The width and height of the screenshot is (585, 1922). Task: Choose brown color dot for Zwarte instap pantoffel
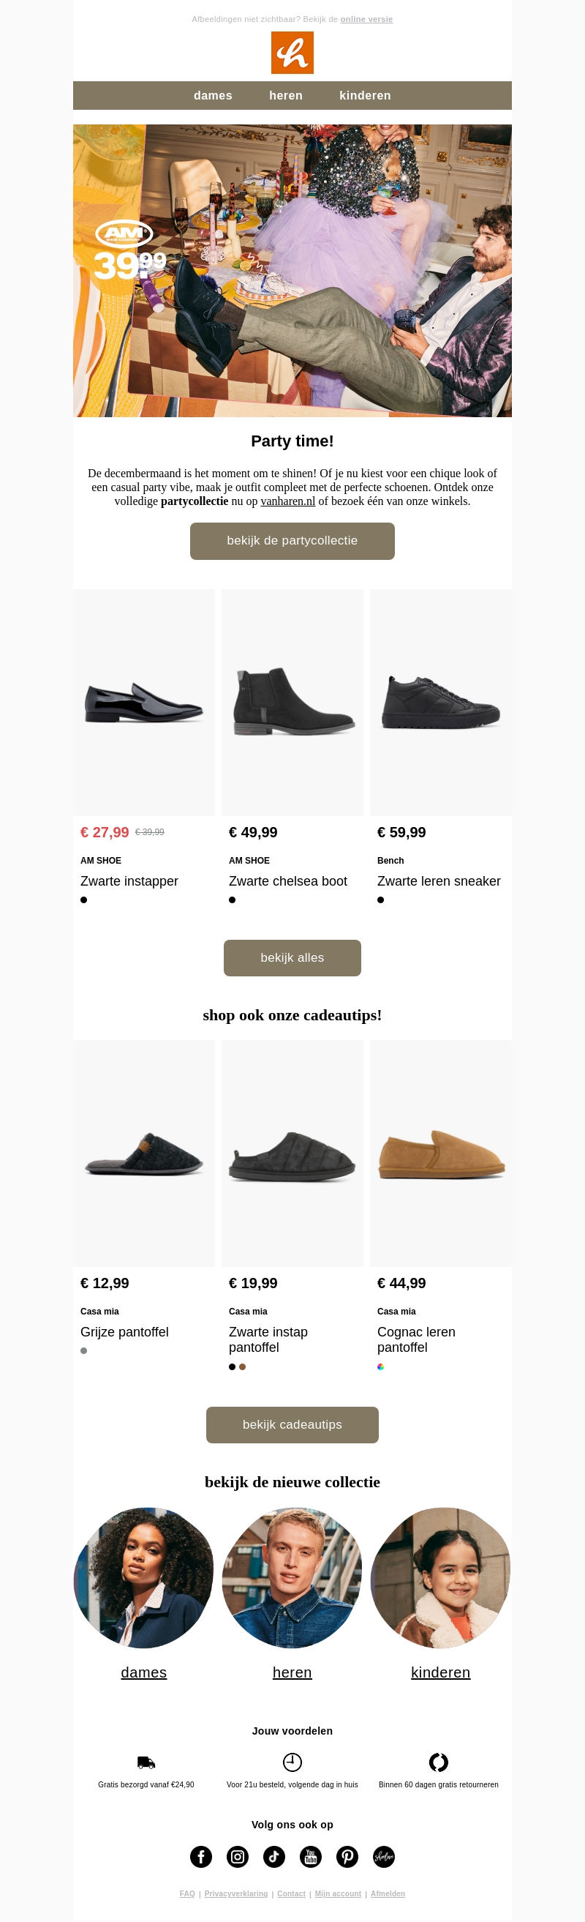point(243,1367)
